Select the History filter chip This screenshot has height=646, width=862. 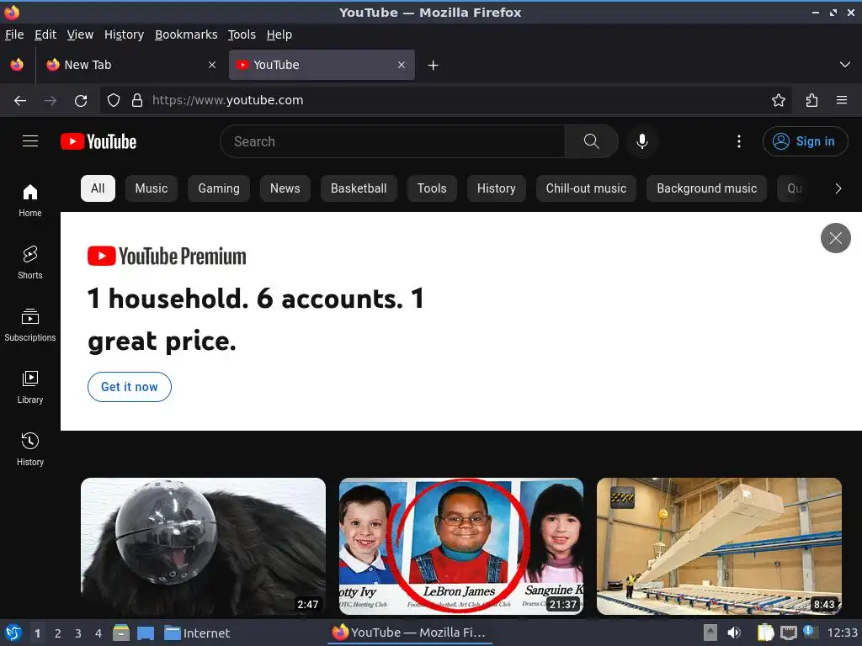coord(497,188)
